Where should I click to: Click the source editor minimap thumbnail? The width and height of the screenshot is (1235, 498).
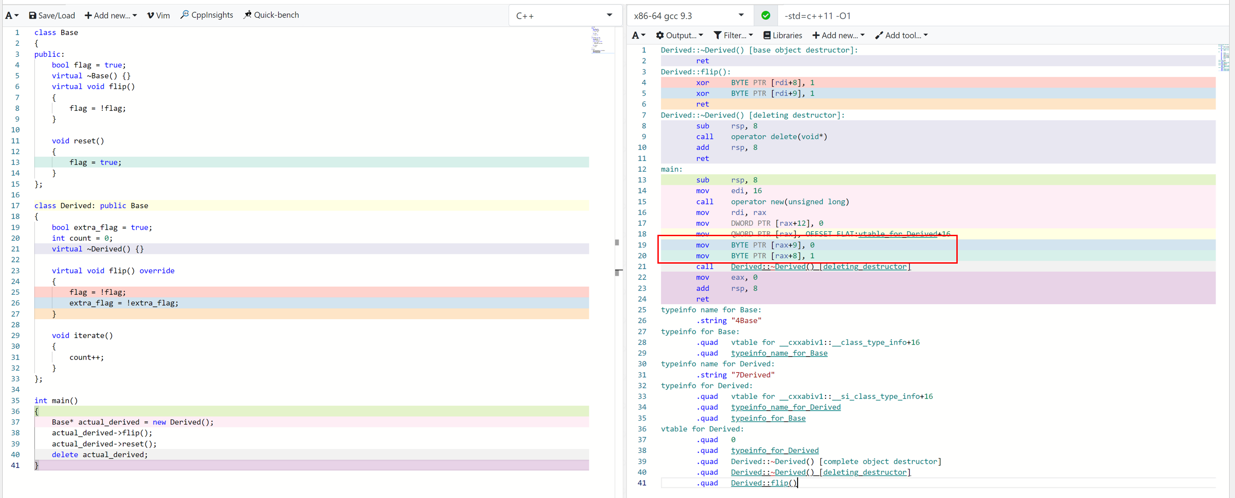coord(597,39)
